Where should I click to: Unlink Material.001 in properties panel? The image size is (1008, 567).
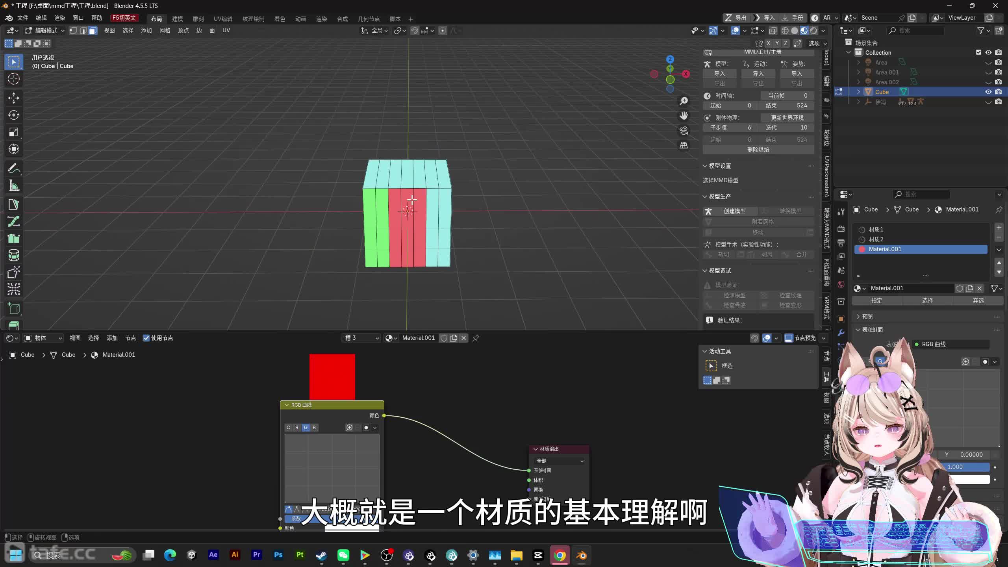979,288
